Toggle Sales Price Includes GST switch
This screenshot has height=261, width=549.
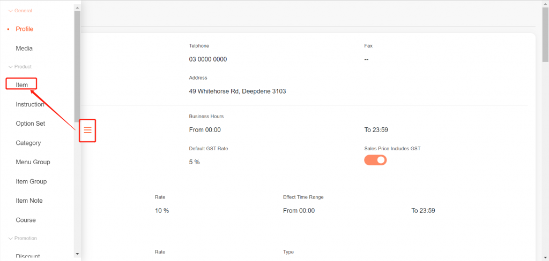375,160
